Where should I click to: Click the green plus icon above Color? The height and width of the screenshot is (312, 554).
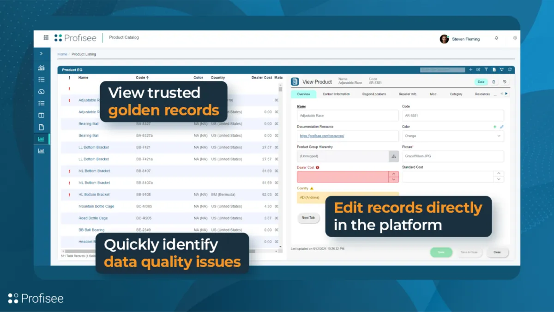(495, 127)
